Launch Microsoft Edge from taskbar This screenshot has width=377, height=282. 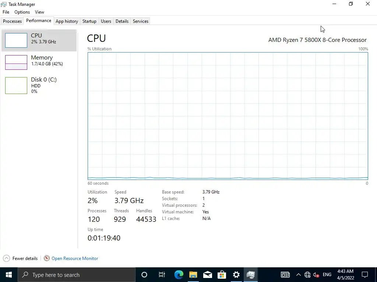click(179, 275)
